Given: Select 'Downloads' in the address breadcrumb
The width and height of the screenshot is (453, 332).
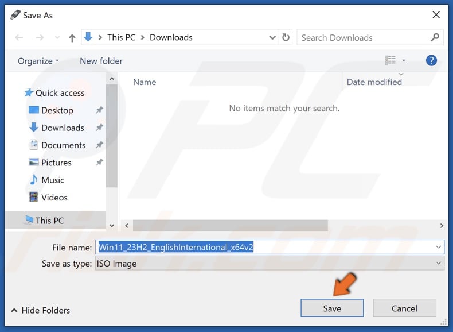Looking at the screenshot, I should click(171, 37).
